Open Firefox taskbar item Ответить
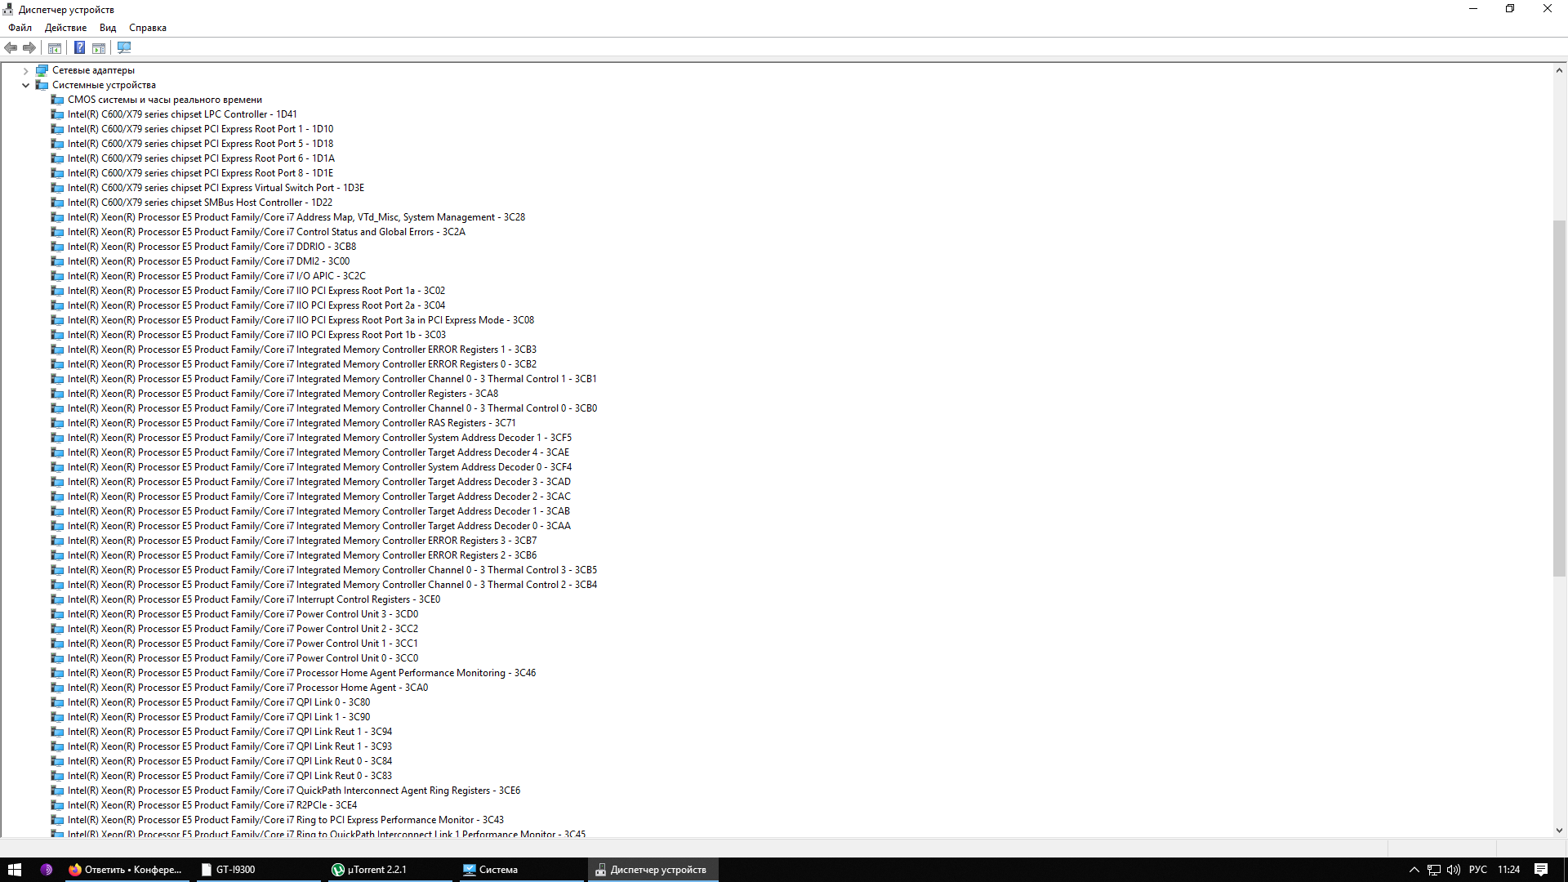1568x882 pixels. pyautogui.click(x=126, y=870)
